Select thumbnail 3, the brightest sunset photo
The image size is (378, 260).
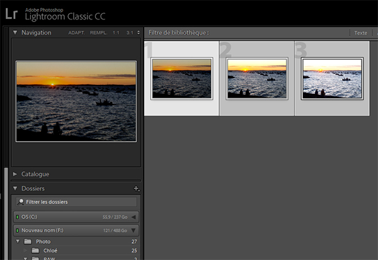(x=332, y=78)
